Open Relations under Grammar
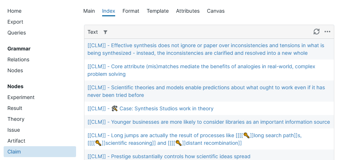339x160 pixels. pyautogui.click(x=18, y=60)
